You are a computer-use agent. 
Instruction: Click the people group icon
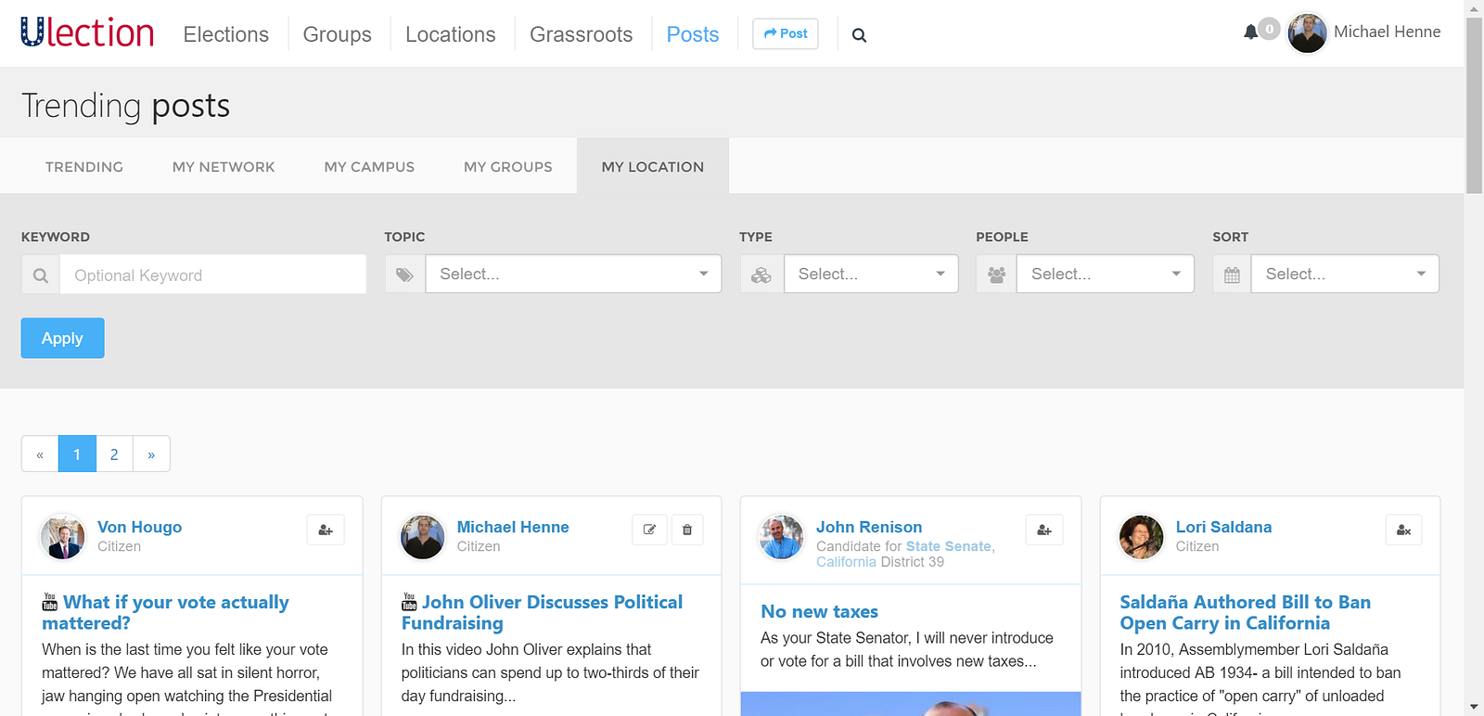[997, 275]
